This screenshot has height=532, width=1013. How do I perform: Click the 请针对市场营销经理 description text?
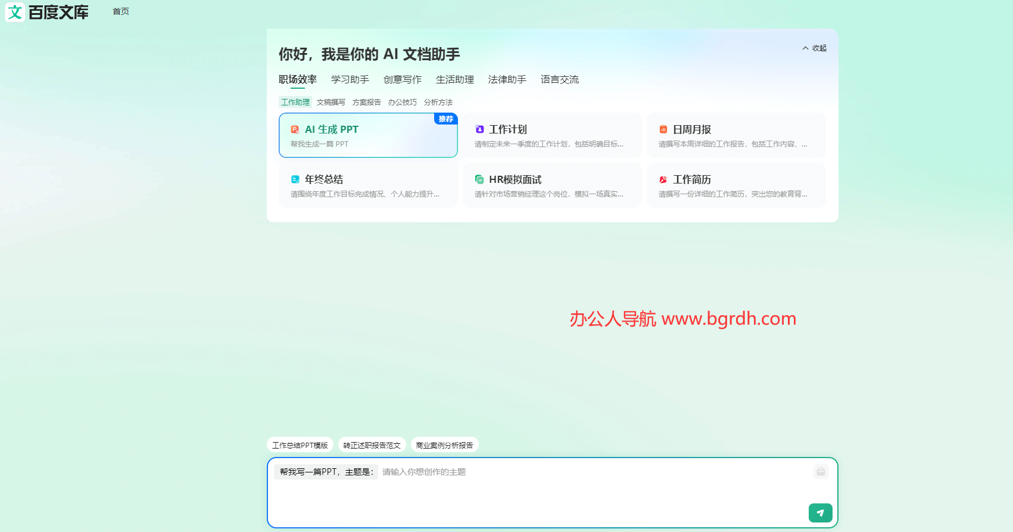(x=549, y=194)
